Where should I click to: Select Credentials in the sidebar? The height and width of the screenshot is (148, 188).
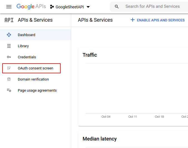click(27, 57)
